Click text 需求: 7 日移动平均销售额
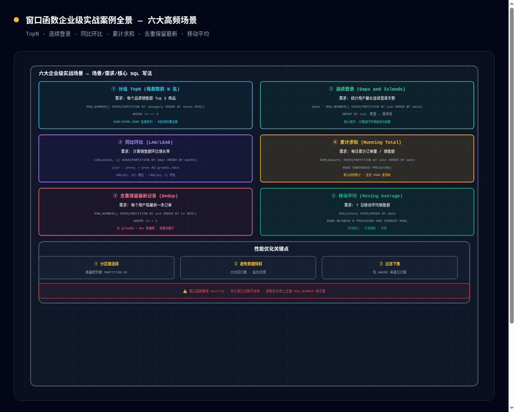515x412 pixels. (x=367, y=205)
